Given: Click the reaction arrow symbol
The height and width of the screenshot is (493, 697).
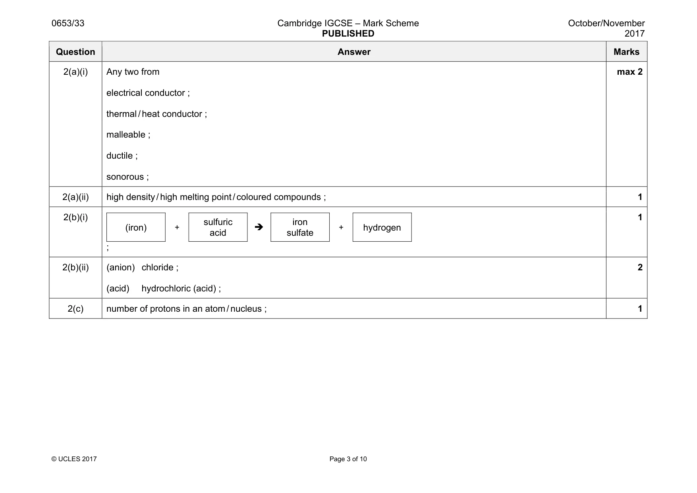Looking at the screenshot, I should click(x=259, y=227).
